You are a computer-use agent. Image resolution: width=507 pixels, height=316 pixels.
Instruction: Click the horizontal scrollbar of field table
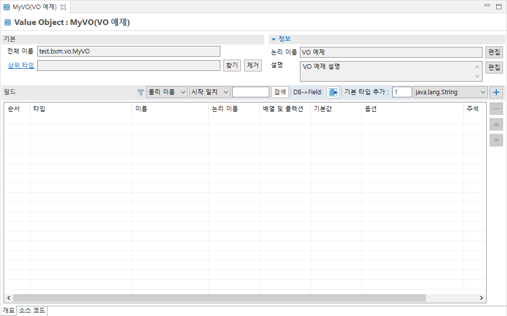(x=219, y=298)
